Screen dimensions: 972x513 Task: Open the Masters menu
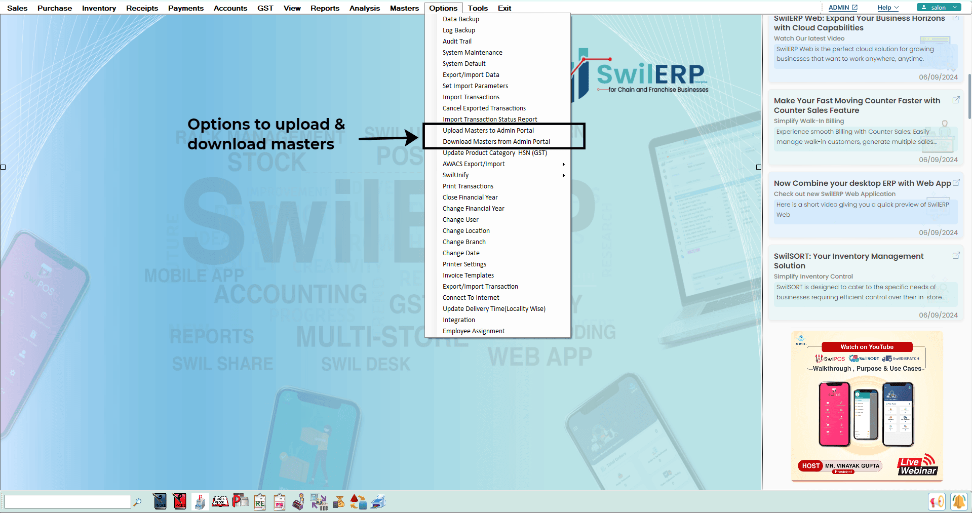[404, 8]
